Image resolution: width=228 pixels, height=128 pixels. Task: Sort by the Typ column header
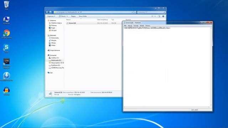coord(113,20)
